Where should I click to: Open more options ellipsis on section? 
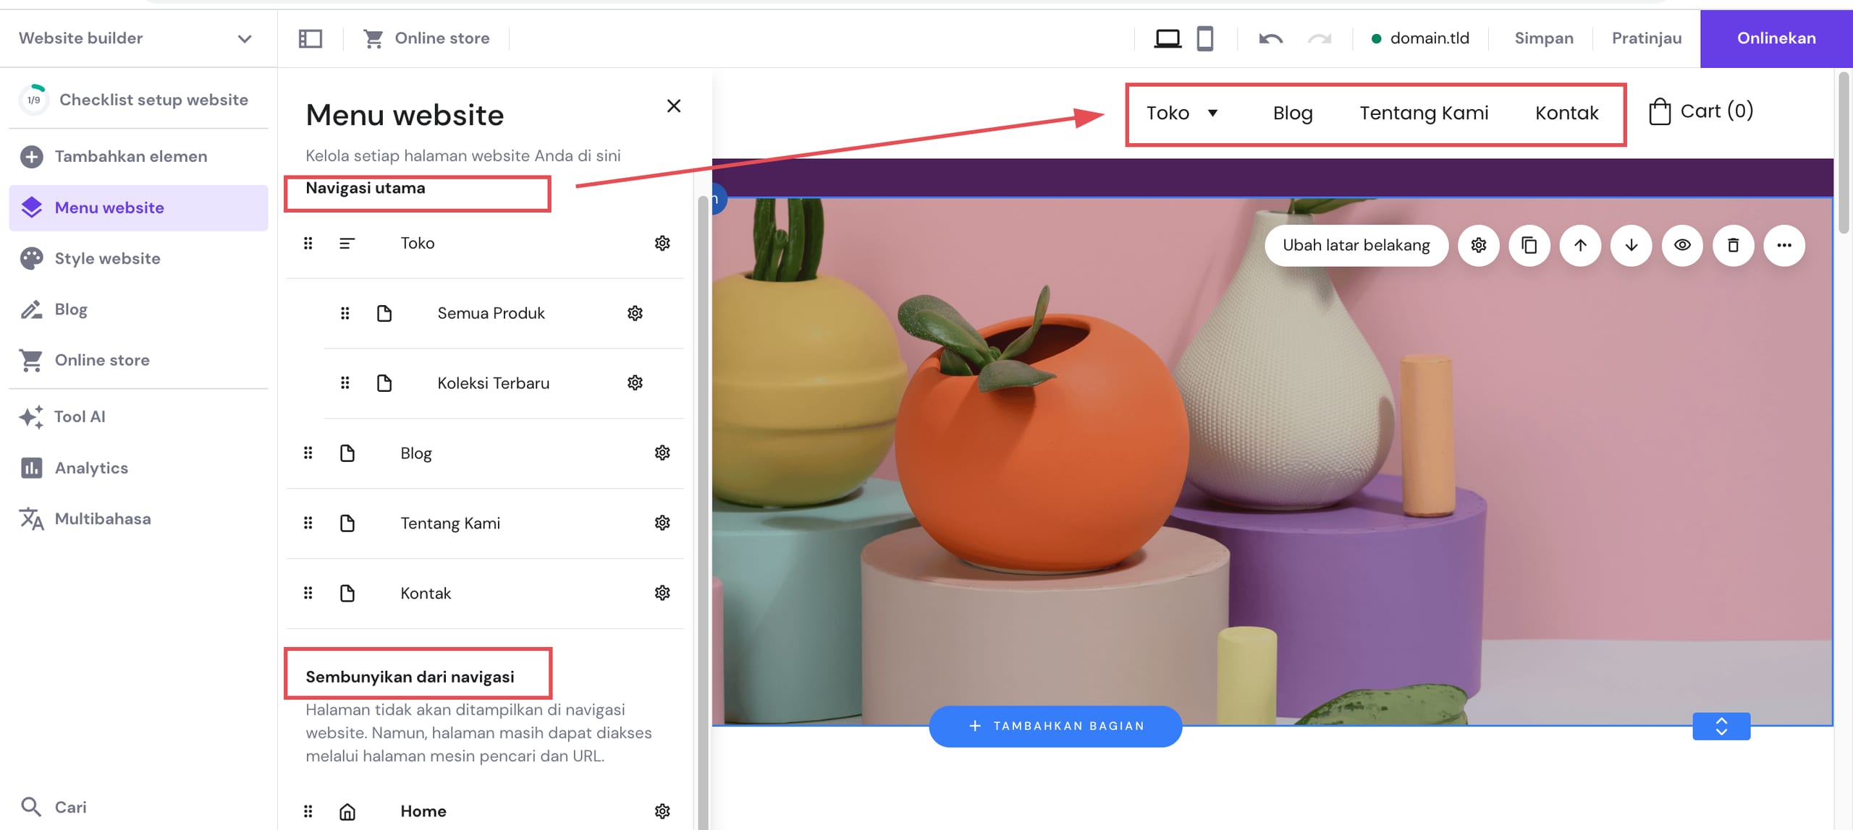(1784, 245)
